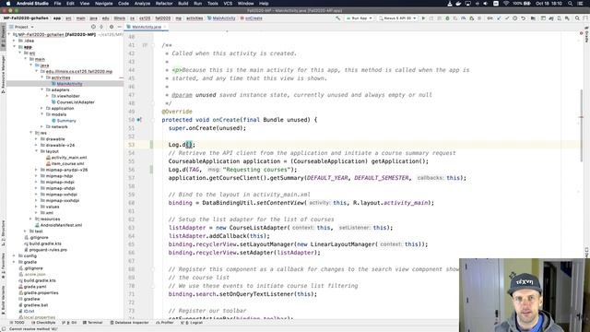
Task: Click the Git rollback undo icon
Action: tap(523, 18)
